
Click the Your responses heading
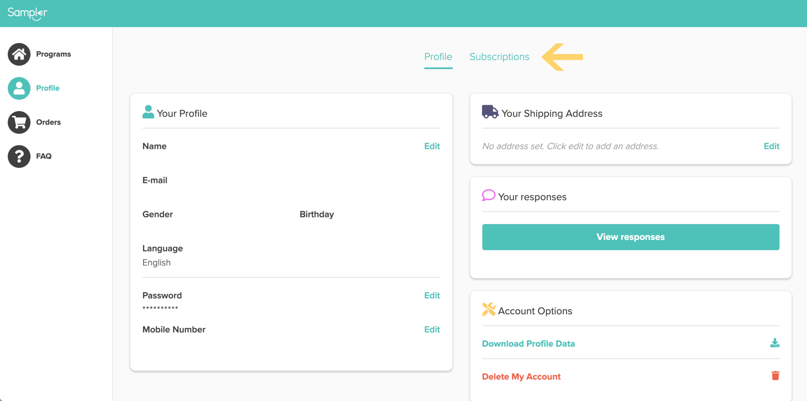click(x=532, y=197)
